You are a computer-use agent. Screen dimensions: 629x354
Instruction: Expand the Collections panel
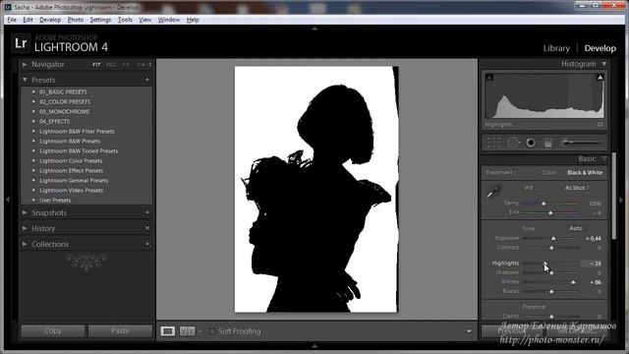tap(25, 244)
